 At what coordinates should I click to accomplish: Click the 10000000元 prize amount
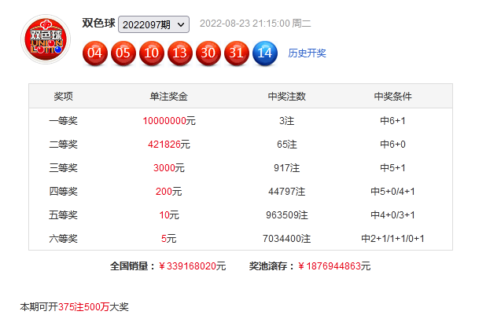click(x=169, y=121)
